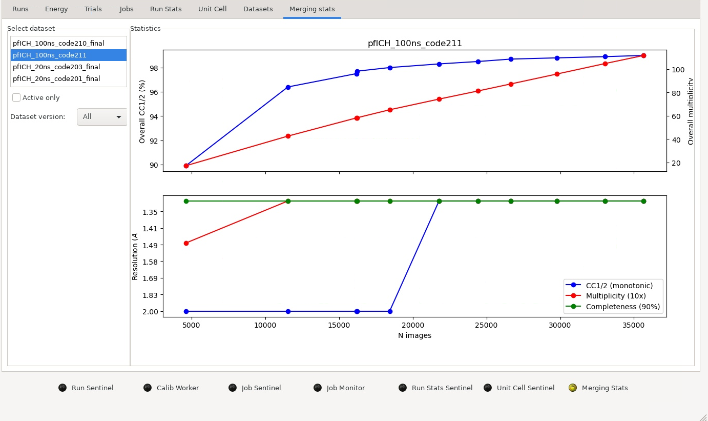This screenshot has height=421, width=708.
Task: Click the Job Sentinel status light
Action: pos(233,388)
